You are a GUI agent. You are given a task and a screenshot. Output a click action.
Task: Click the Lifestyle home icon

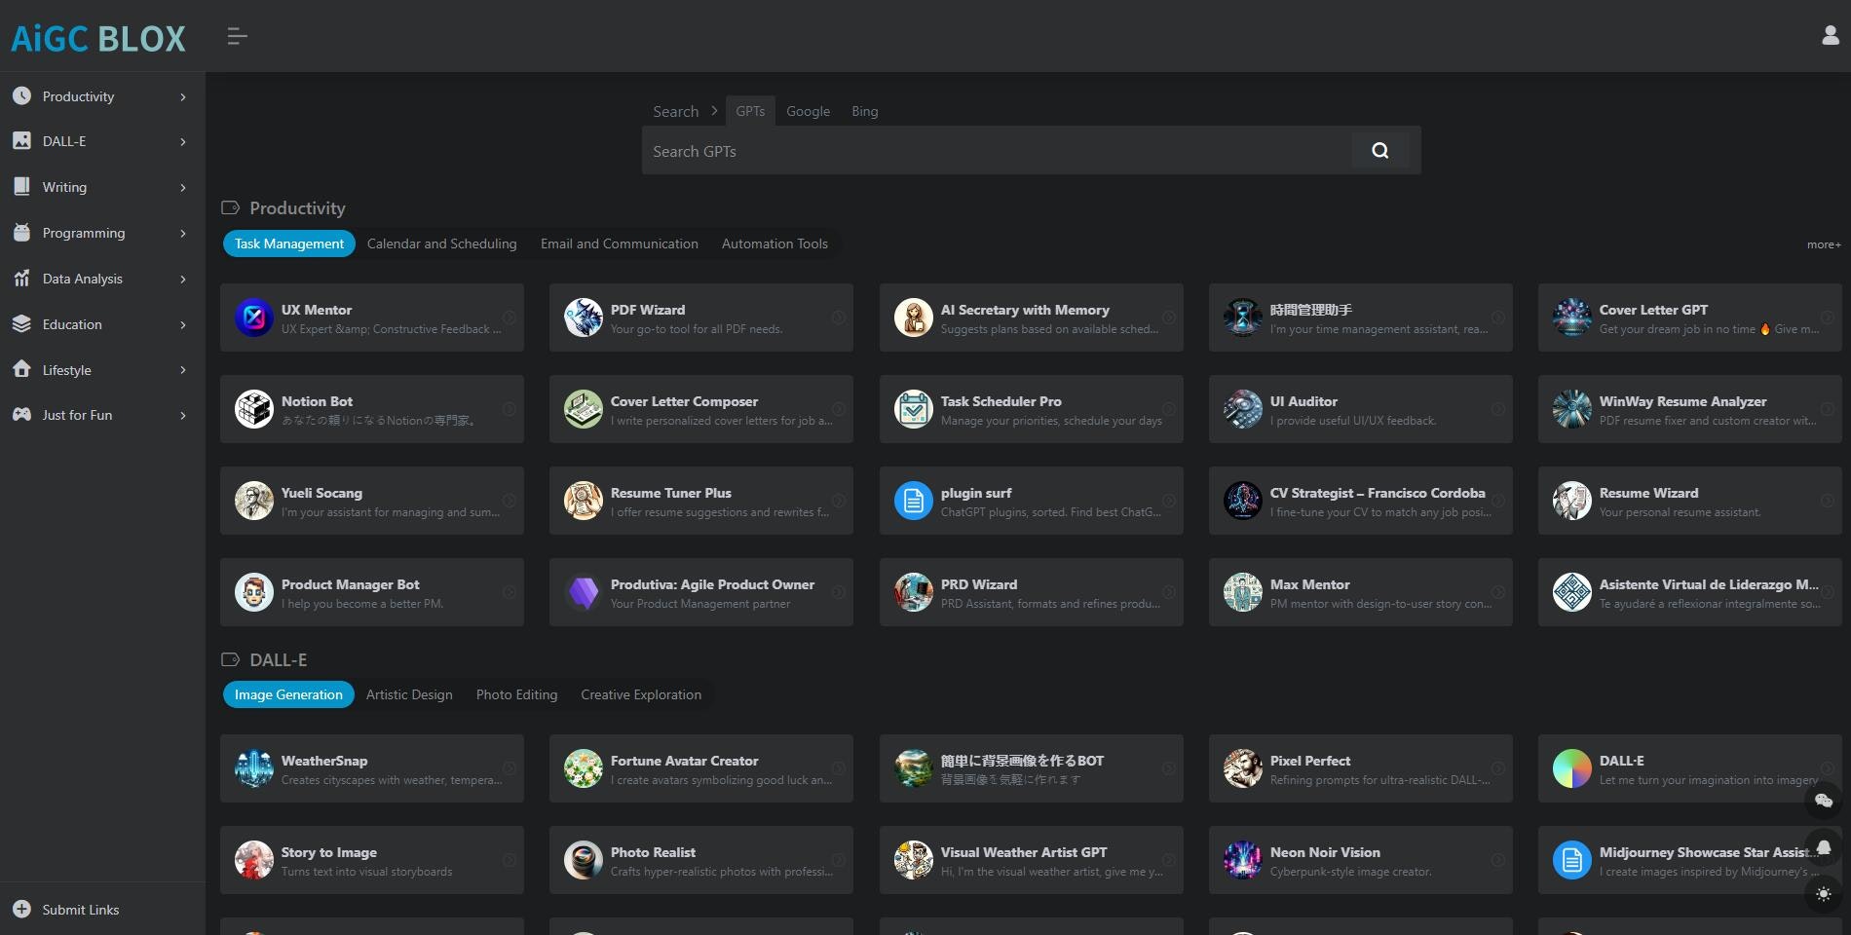[21, 369]
